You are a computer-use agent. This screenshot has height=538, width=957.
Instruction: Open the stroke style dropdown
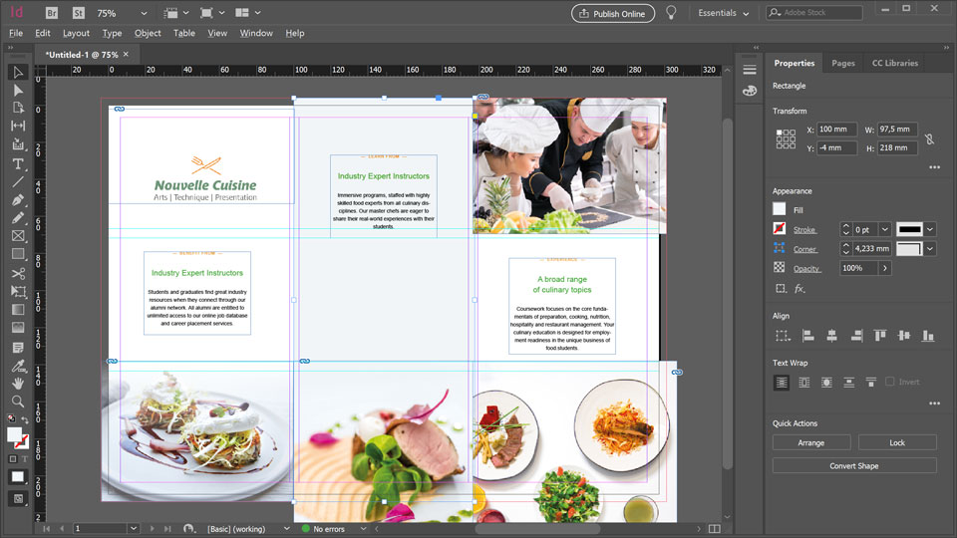(x=930, y=229)
